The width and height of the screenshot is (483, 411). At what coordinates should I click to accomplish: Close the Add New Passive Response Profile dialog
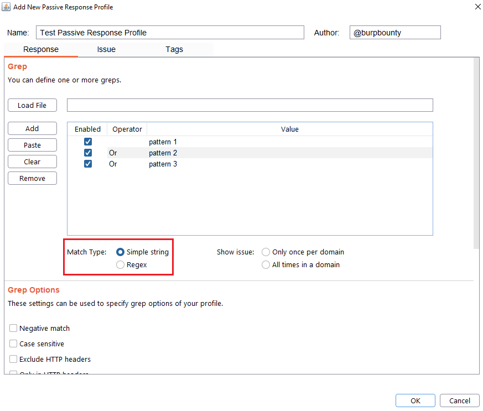click(477, 7)
